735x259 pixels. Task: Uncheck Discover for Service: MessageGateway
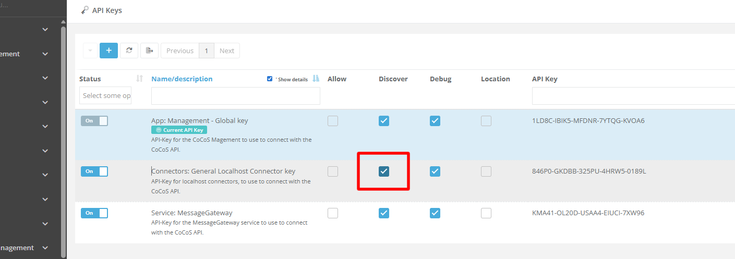[384, 213]
